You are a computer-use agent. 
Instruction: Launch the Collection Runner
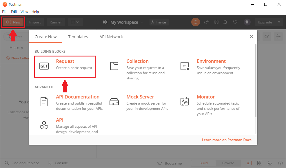point(56,22)
